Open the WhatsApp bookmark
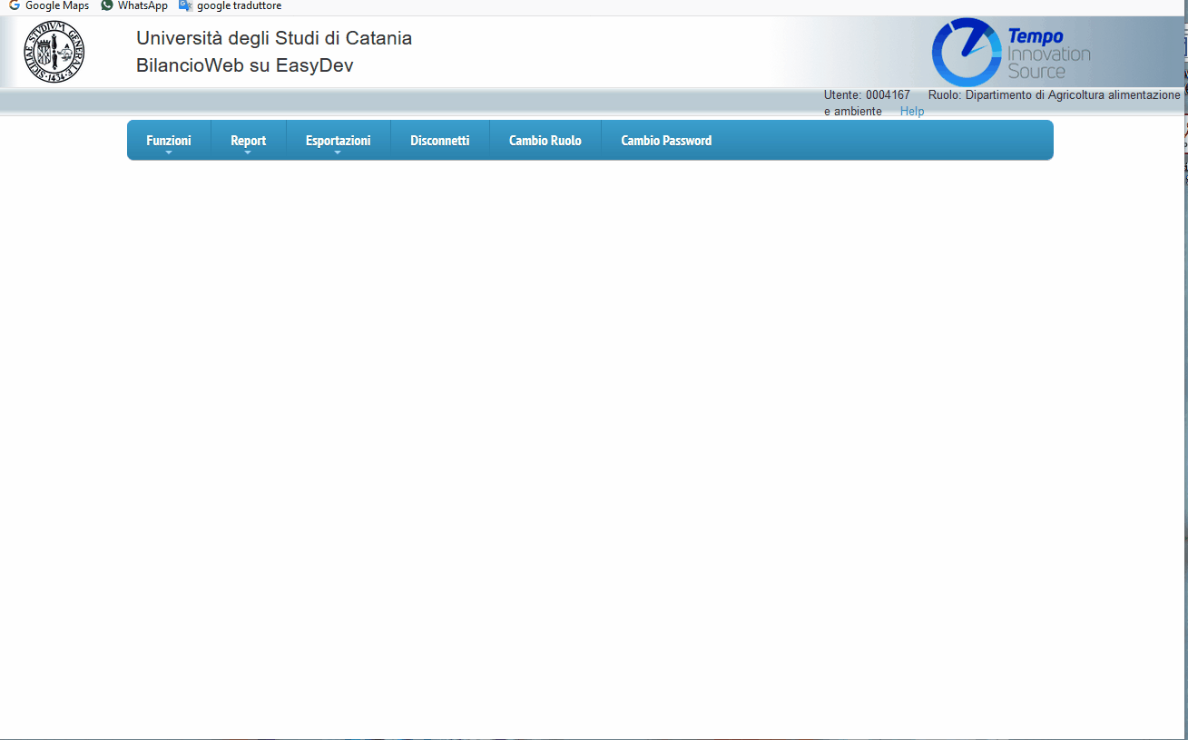1188x740 pixels. [134, 5]
